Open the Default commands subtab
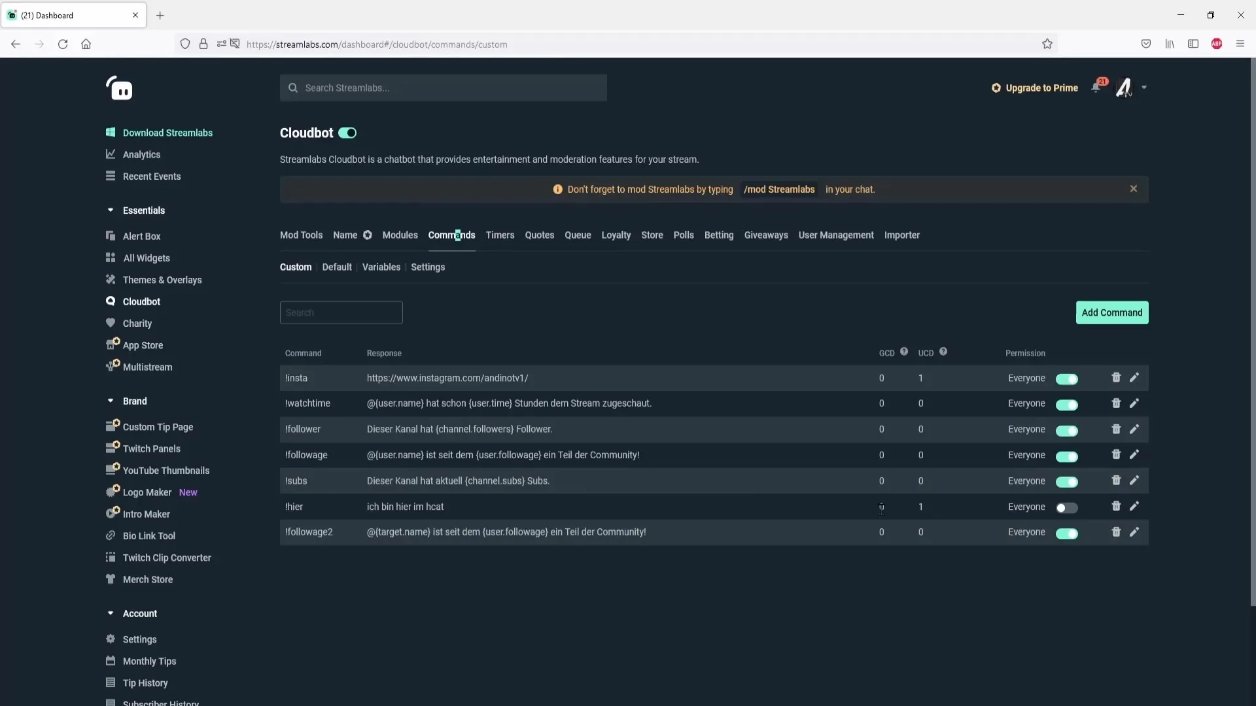Viewport: 1256px width, 706px height. (337, 267)
